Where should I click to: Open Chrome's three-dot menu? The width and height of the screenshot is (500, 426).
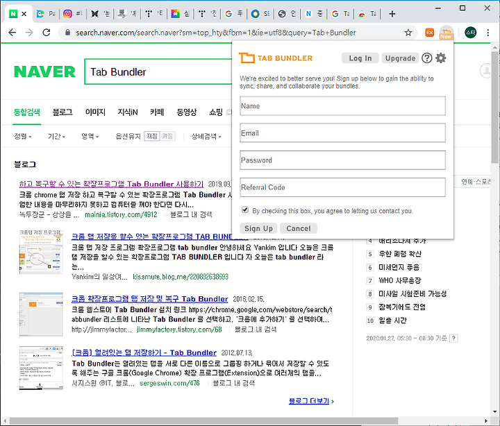pyautogui.click(x=488, y=33)
